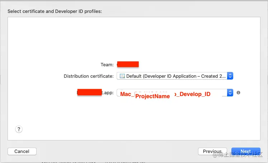Click the 'Select certificate and Developer ID profiles:' heading
Viewport: 268px width, 163px height.
click(55, 11)
